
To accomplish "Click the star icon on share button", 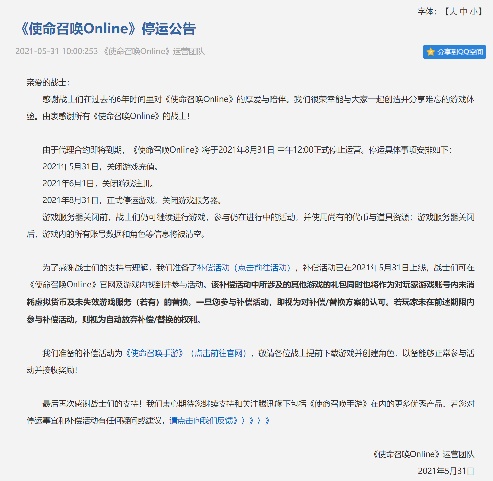I will click(x=430, y=52).
